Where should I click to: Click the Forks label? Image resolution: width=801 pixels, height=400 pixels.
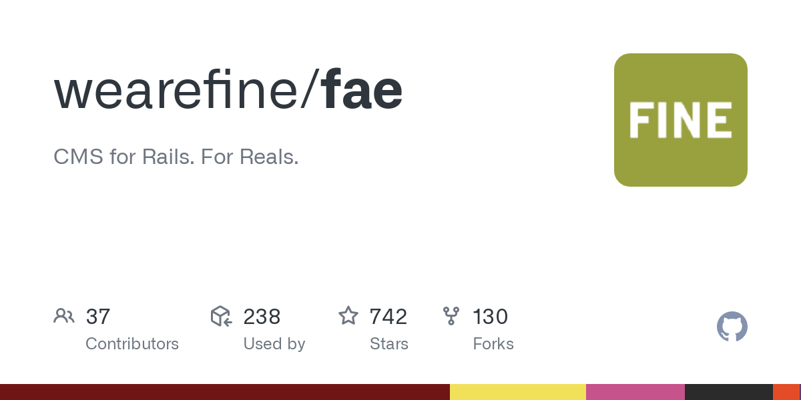tap(493, 344)
